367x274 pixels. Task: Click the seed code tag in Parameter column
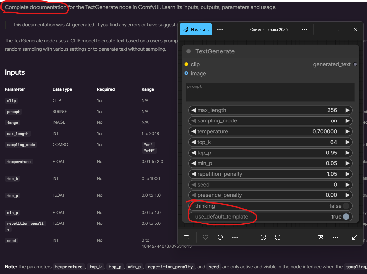tap(11, 241)
